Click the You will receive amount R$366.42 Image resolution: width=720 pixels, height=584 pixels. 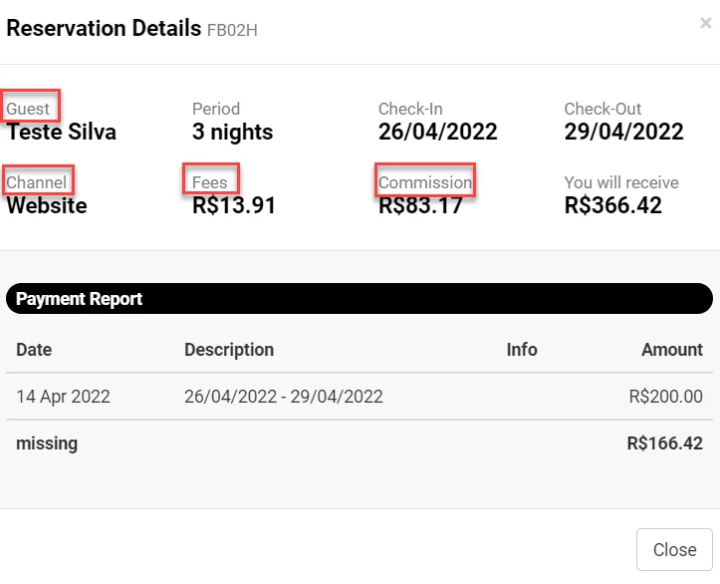click(612, 206)
